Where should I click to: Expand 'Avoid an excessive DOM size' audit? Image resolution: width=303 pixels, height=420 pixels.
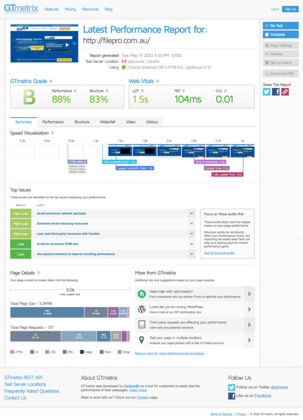pyautogui.click(x=191, y=244)
